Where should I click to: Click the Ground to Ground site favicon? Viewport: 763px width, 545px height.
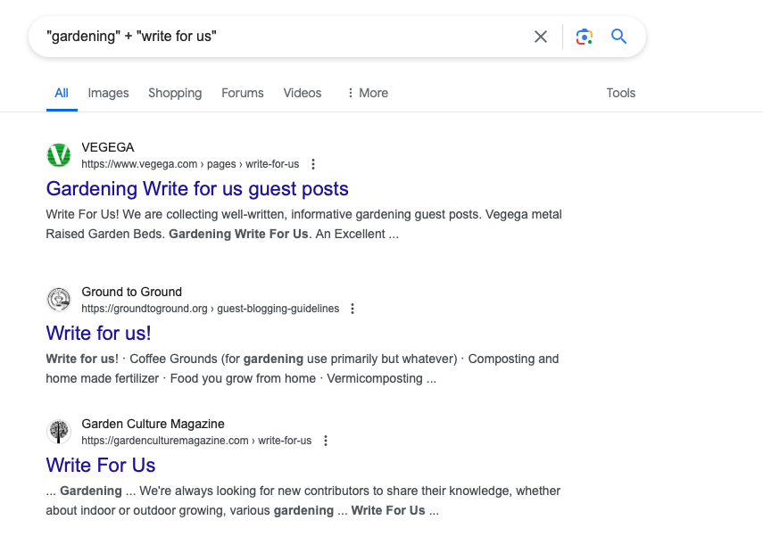59,299
